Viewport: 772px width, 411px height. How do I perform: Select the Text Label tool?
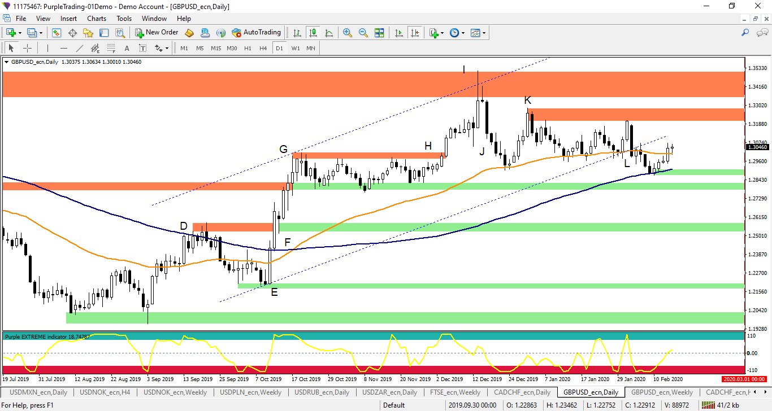142,48
